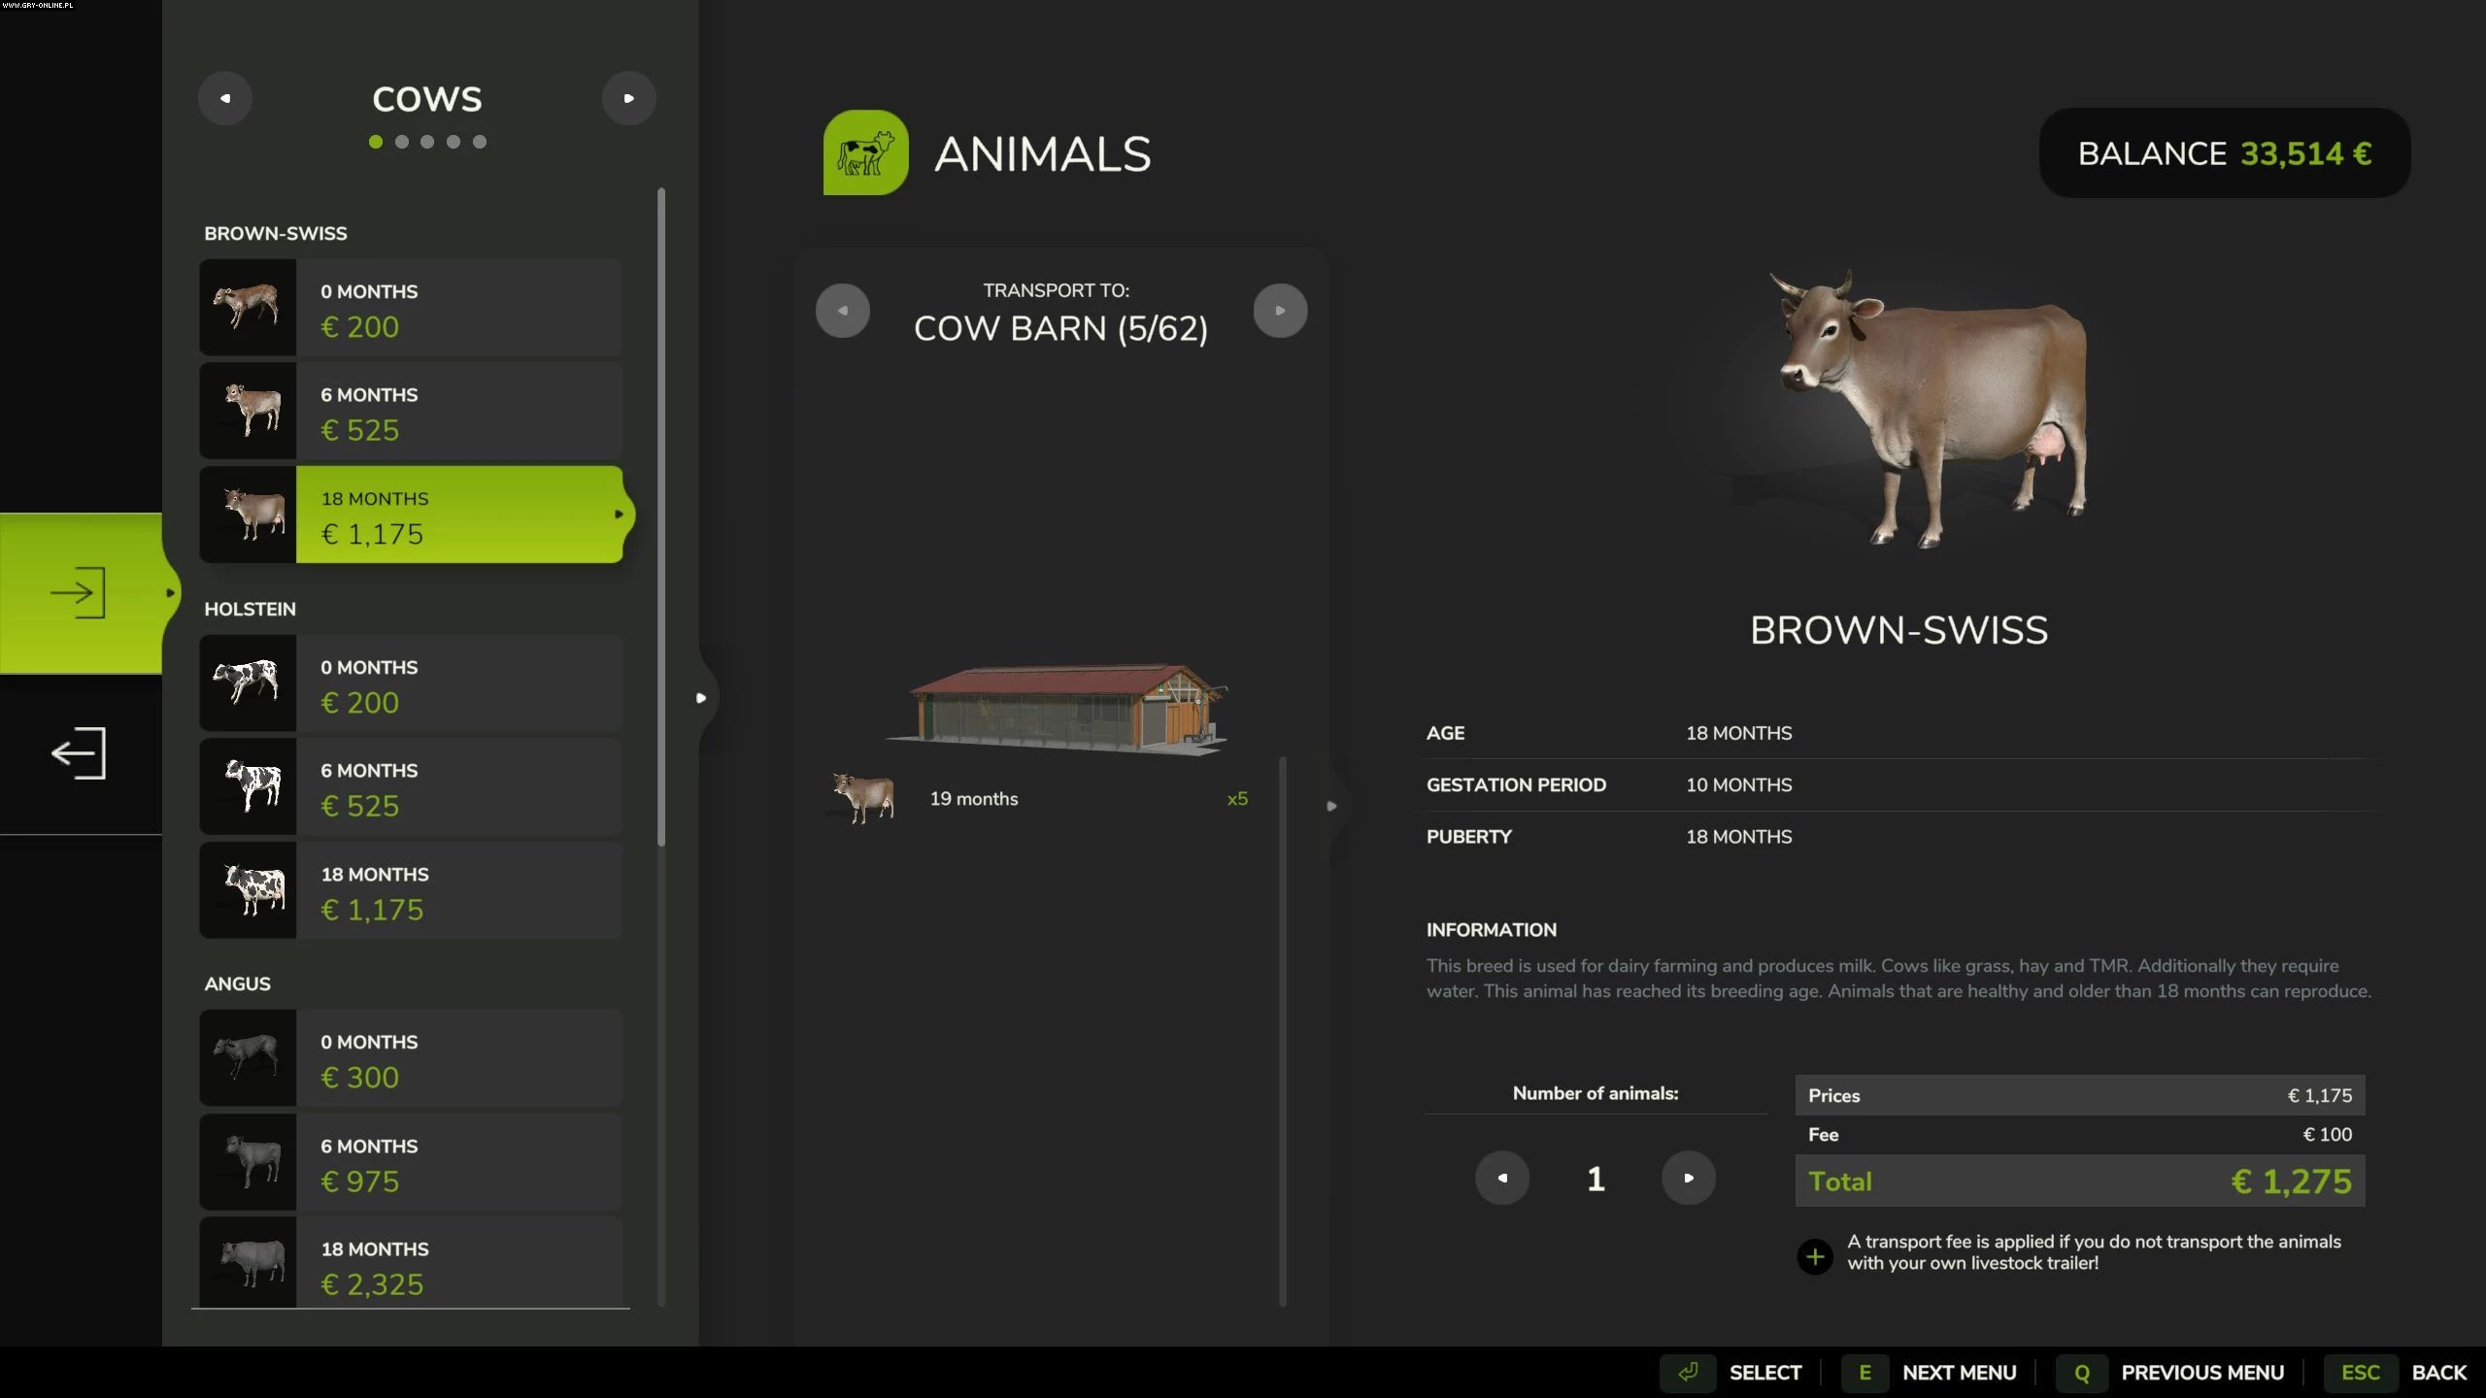Go to next animal category arrow

(x=628, y=98)
